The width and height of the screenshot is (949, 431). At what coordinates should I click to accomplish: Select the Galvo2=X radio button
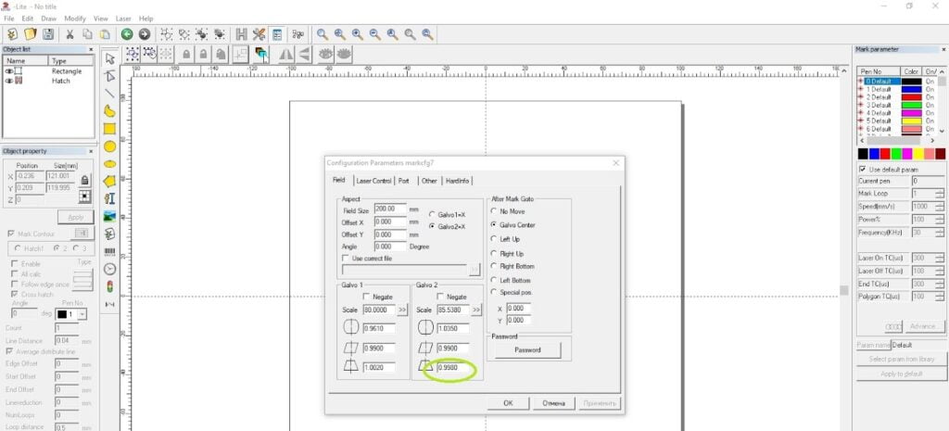tap(432, 226)
